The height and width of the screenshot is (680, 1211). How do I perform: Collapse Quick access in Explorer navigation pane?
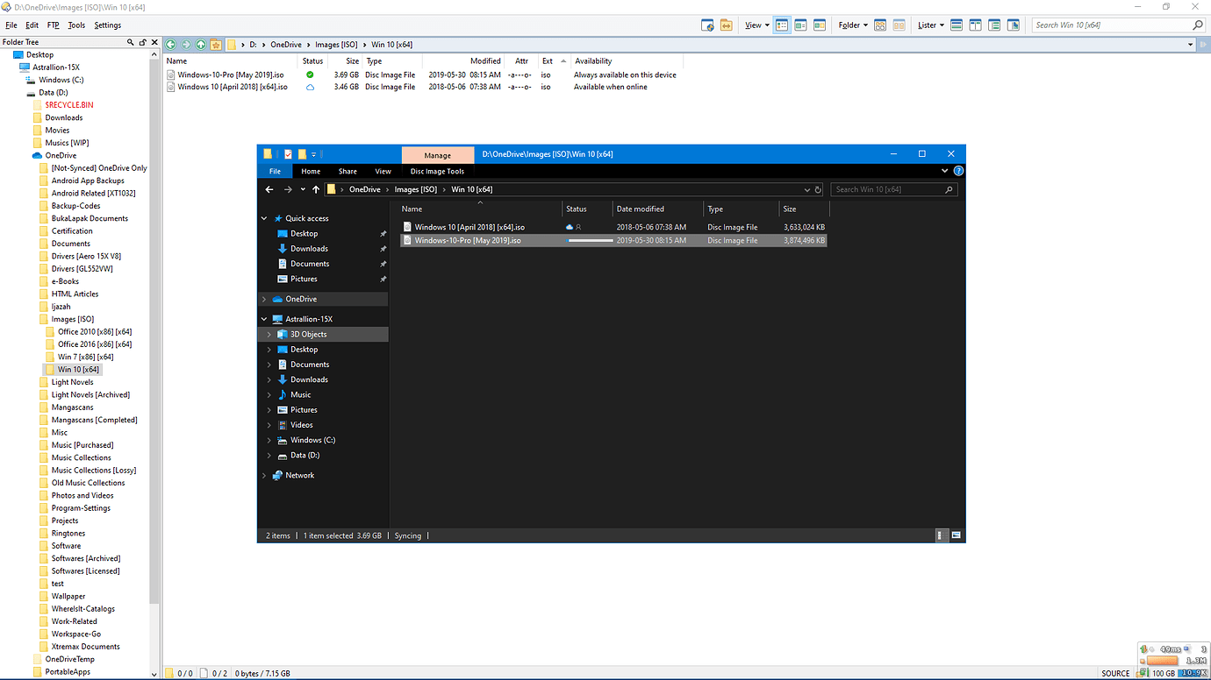(264, 218)
